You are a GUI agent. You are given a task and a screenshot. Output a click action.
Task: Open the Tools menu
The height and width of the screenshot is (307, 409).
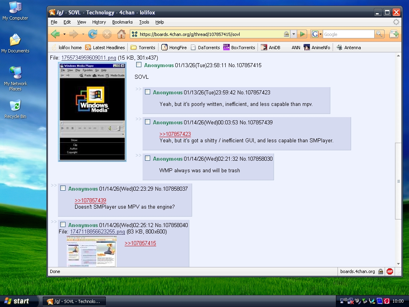coord(144,22)
